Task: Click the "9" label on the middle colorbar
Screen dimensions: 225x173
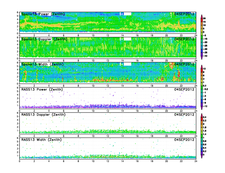Action: point(204,72)
